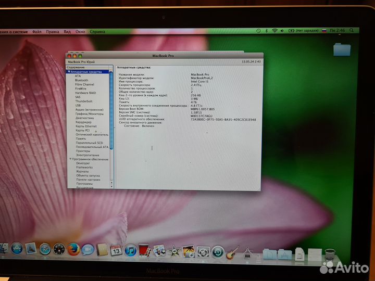Select Журналы in the sidebar
This screenshot has height=281, width=375.
[82, 171]
